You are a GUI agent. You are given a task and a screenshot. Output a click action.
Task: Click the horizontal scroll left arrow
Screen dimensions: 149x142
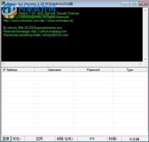(x=4, y=64)
